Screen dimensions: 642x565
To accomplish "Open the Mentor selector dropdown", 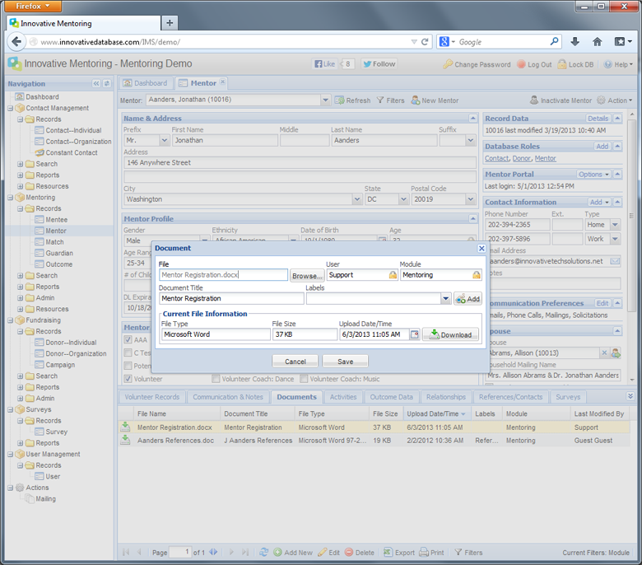I will (325, 100).
